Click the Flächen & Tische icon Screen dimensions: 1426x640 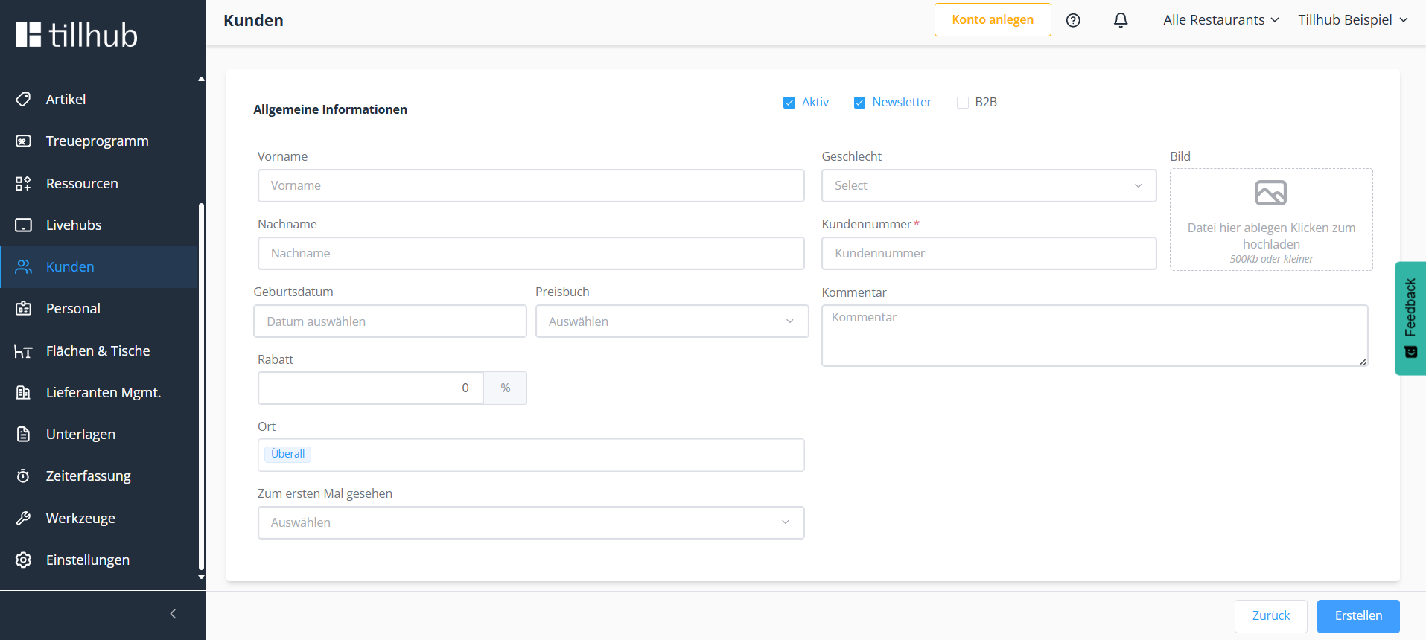click(23, 351)
